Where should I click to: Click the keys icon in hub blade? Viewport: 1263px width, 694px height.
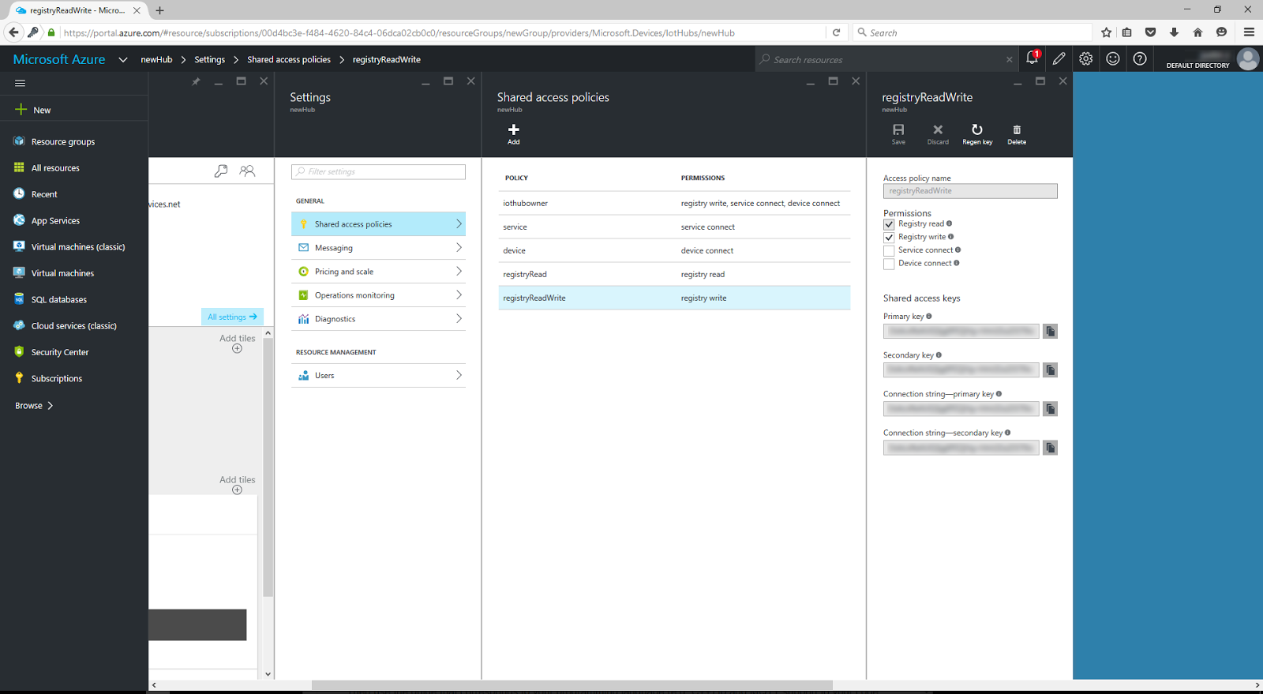(221, 171)
